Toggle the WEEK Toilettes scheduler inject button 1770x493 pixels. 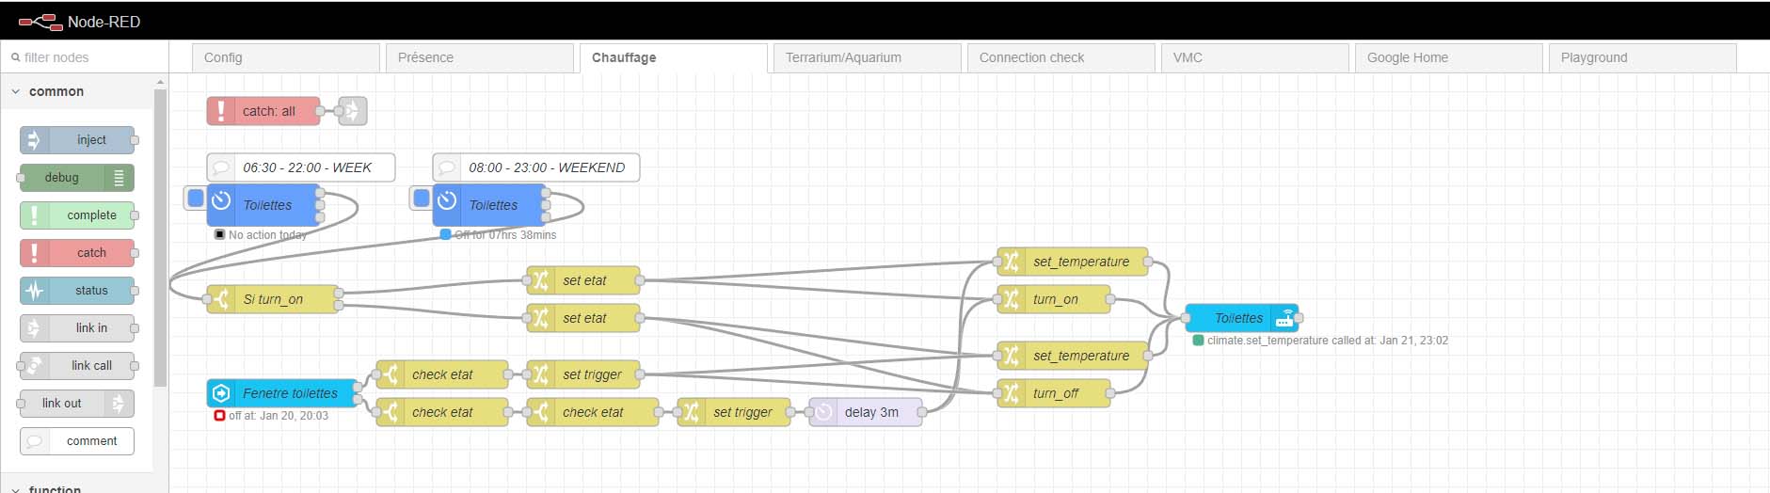pos(196,199)
